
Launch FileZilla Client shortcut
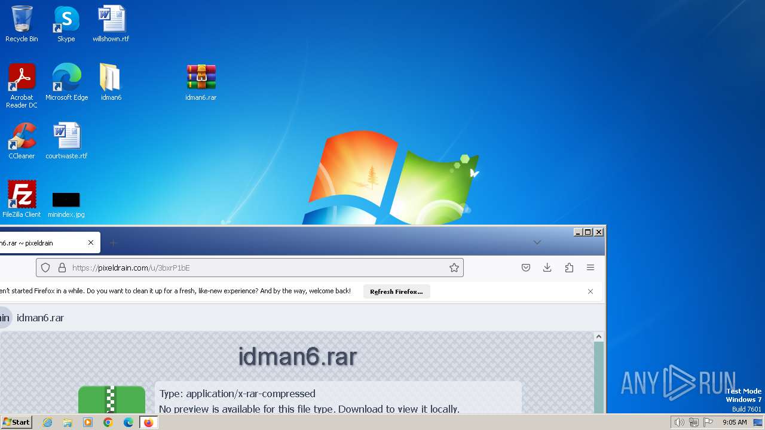22,199
